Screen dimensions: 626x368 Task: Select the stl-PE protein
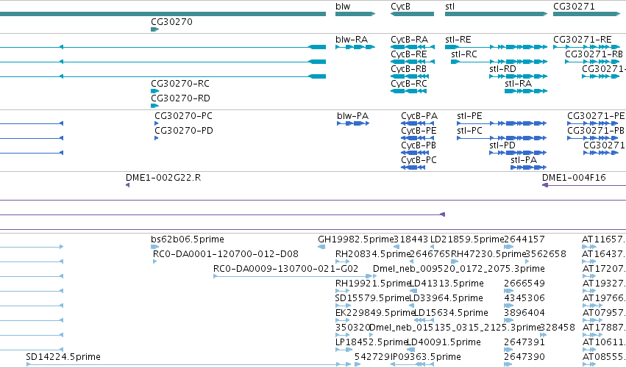click(502, 123)
